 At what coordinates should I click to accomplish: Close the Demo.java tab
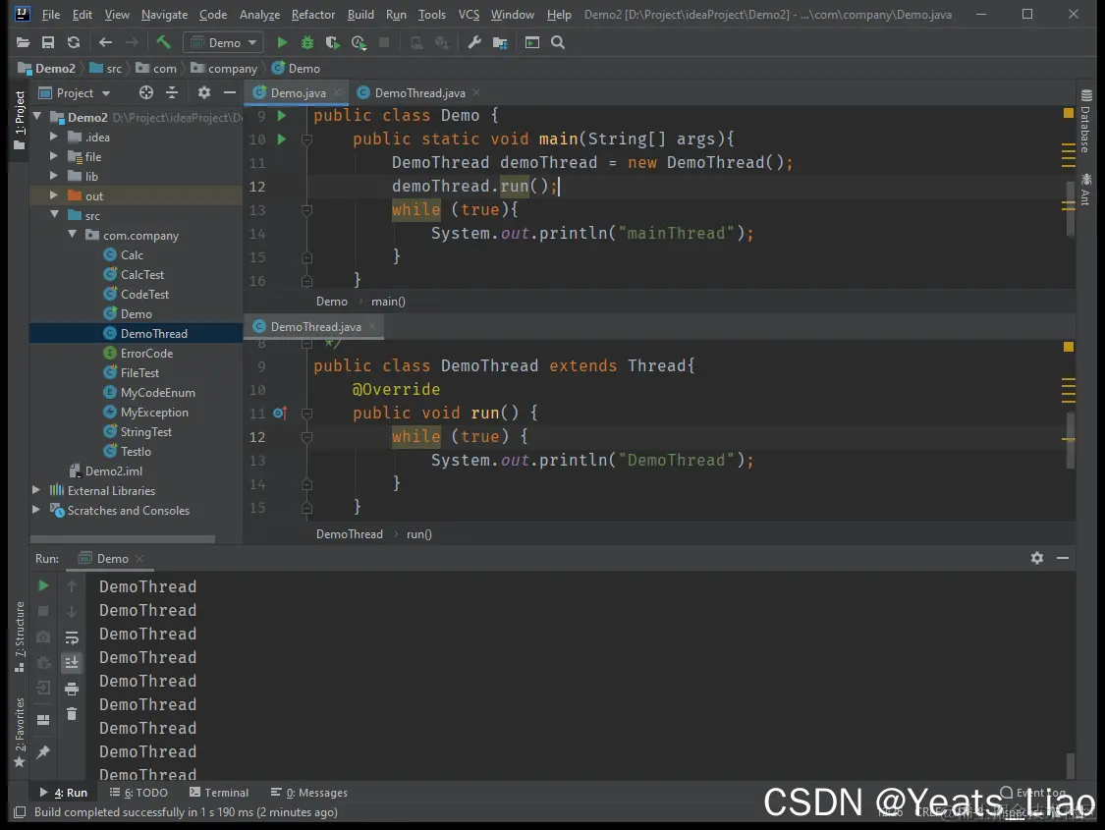pyautogui.click(x=338, y=92)
